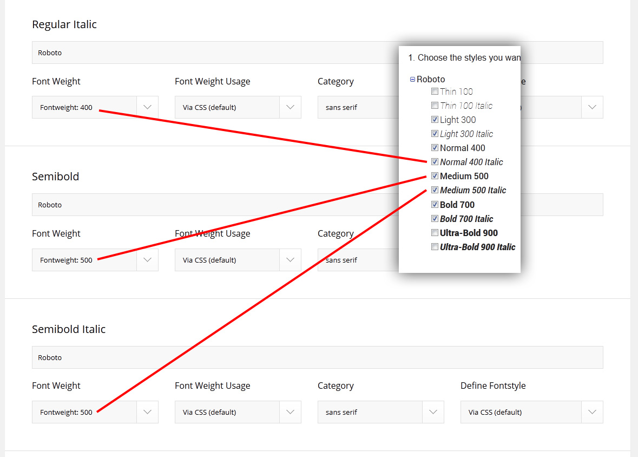Uncheck the Bold 700 checkbox
The image size is (638, 457).
pyautogui.click(x=435, y=205)
